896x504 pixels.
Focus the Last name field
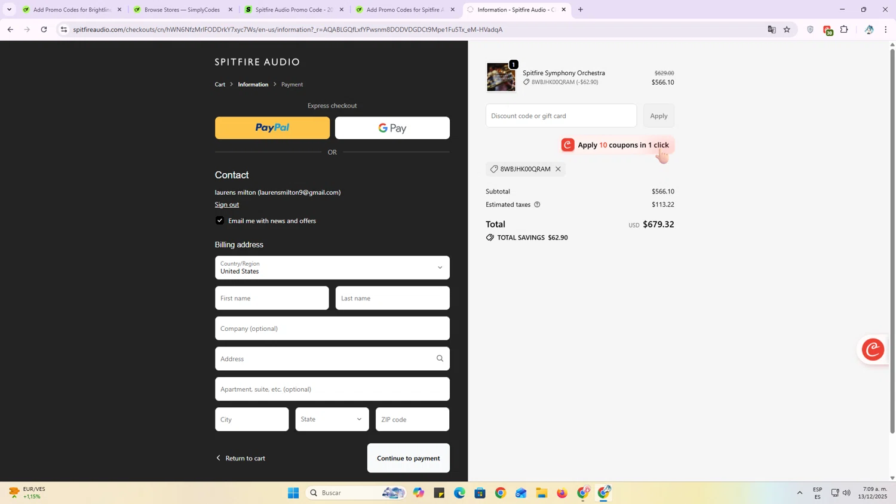coord(392,298)
